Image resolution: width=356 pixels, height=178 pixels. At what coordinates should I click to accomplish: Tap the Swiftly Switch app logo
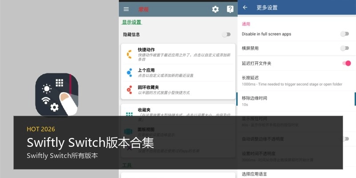(57, 94)
